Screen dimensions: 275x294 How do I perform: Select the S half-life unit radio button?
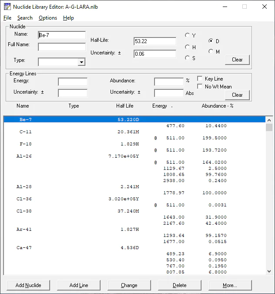[x=187, y=58]
